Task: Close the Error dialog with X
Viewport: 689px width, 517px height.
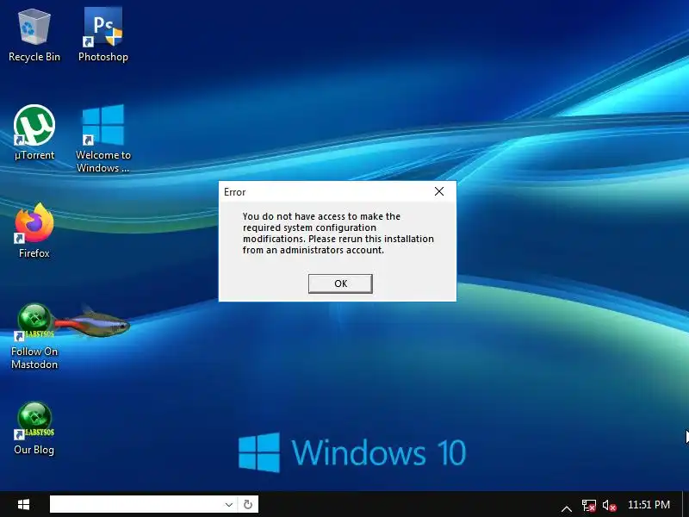Action: coord(439,191)
